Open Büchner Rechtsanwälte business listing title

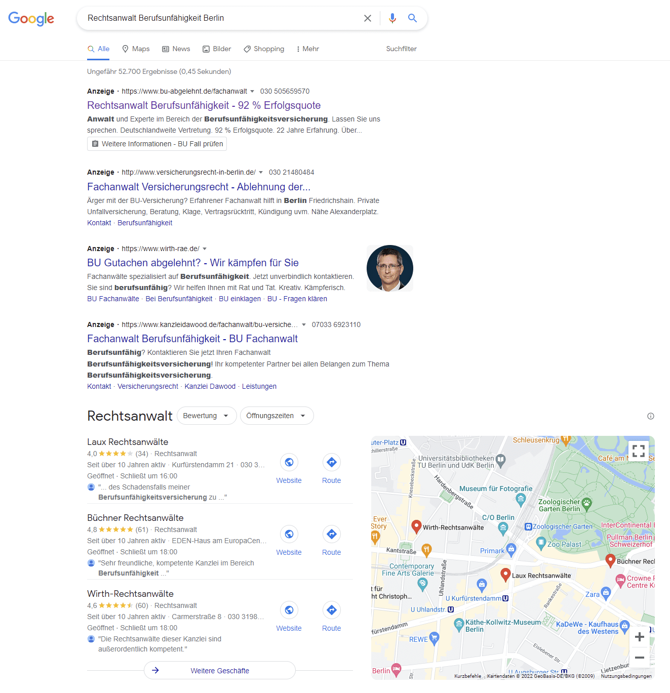point(135,518)
